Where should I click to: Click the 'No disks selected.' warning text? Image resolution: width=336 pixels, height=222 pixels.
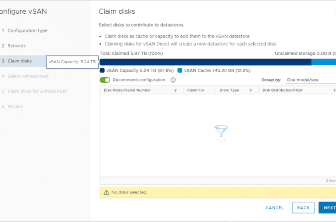[129, 192]
